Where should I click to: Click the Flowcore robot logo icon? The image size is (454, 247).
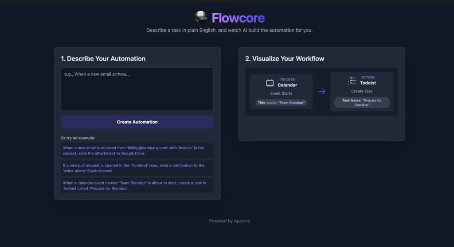tap(201, 17)
